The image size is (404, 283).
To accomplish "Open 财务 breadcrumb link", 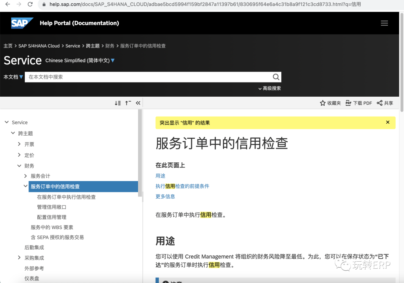I will 110,46.
